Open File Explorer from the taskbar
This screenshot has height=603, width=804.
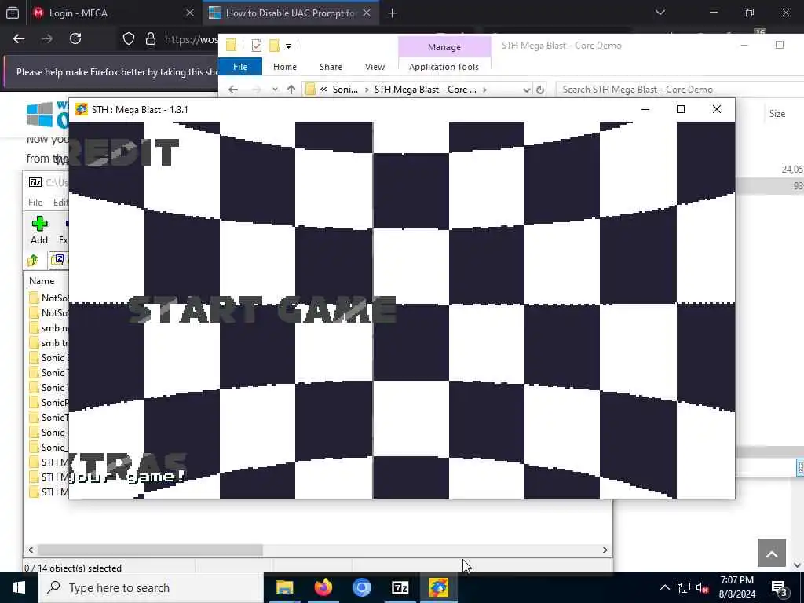(284, 587)
